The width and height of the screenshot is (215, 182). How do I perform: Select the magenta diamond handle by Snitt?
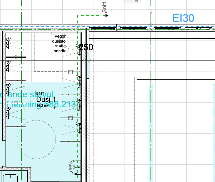tap(106, 12)
